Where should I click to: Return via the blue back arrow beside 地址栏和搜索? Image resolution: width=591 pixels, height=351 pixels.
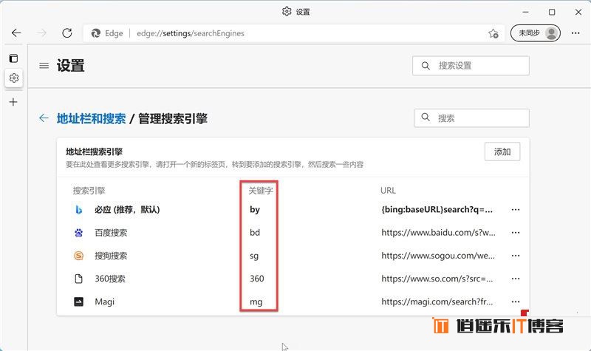(x=44, y=118)
